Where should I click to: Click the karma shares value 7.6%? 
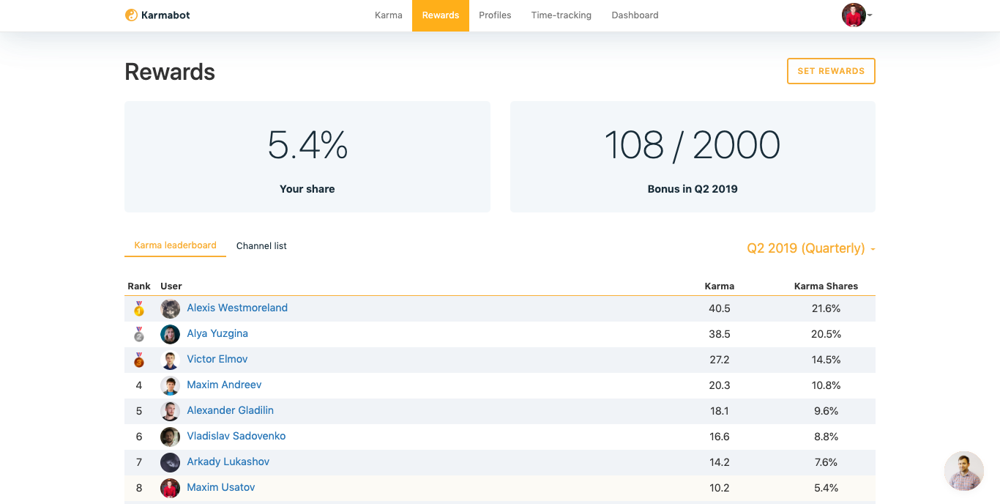click(x=827, y=462)
